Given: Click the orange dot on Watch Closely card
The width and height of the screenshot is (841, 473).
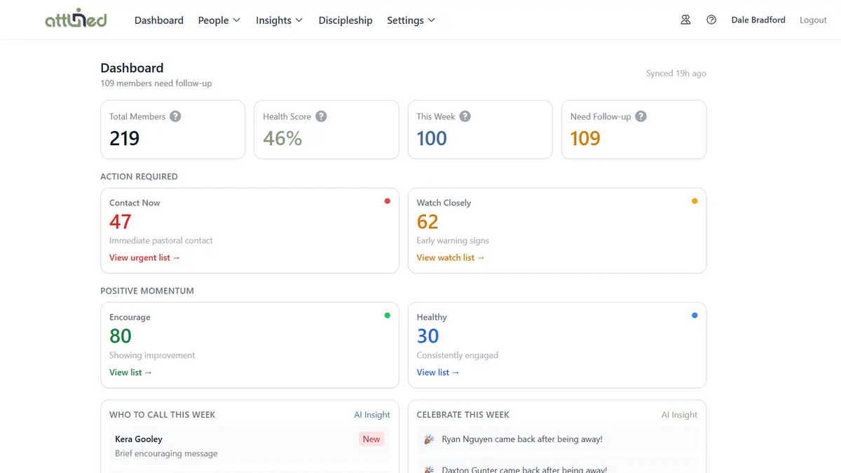Looking at the screenshot, I should (x=695, y=201).
